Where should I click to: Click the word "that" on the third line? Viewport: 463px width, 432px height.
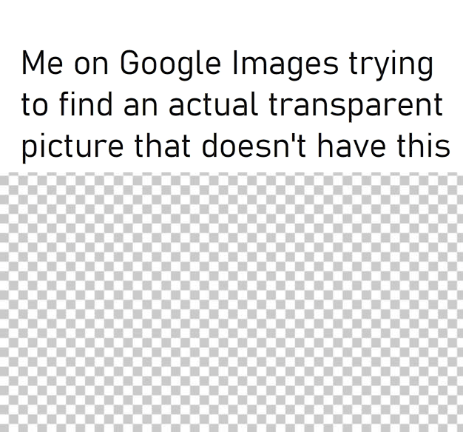pos(163,145)
